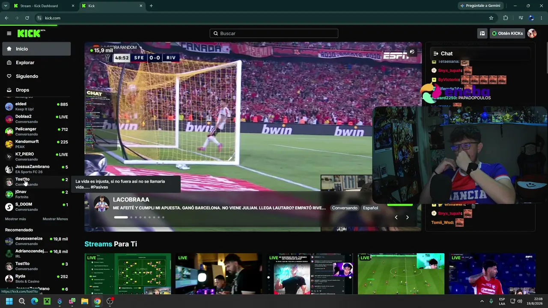This screenshot has width=548, height=308.
Task: Open a new browser tab
Action: click(x=151, y=6)
